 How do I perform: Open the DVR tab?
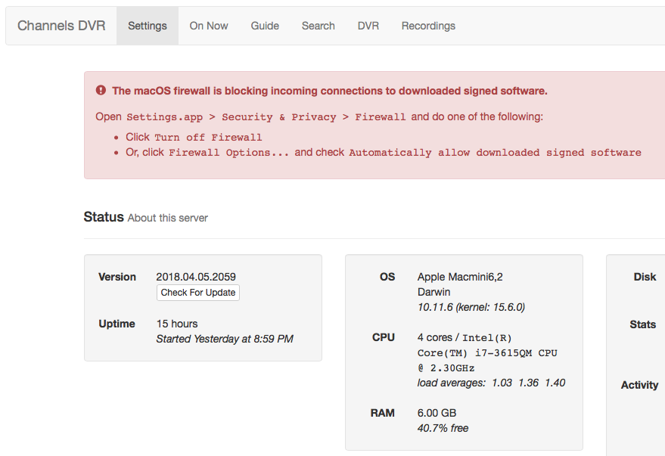pyautogui.click(x=368, y=26)
